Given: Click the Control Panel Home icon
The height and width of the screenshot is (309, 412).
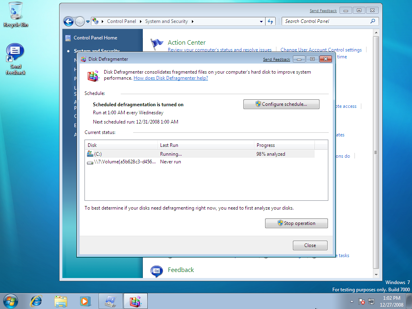Looking at the screenshot, I should point(68,38).
